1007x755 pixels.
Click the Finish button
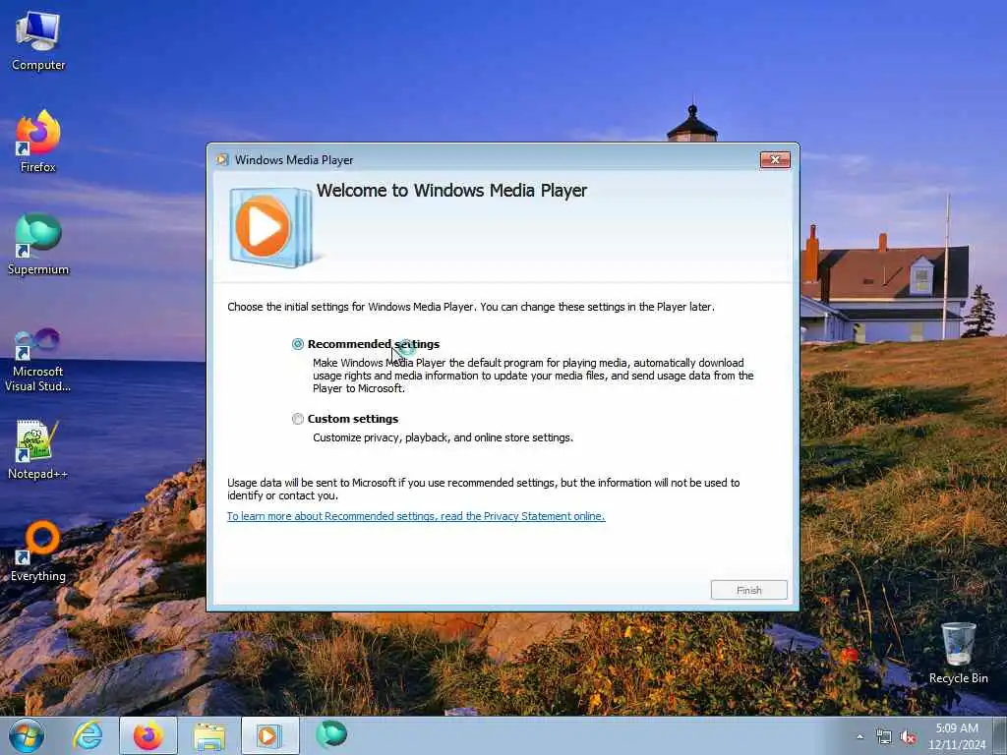coord(748,590)
